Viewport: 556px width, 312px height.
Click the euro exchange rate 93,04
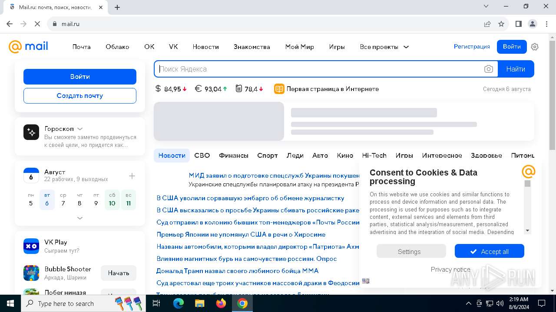211,89
